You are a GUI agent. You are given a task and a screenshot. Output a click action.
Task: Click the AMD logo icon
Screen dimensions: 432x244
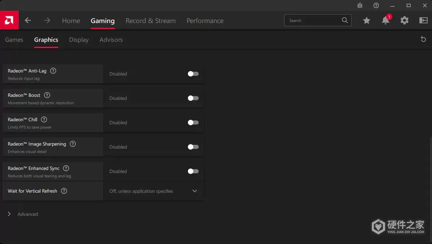click(9, 21)
